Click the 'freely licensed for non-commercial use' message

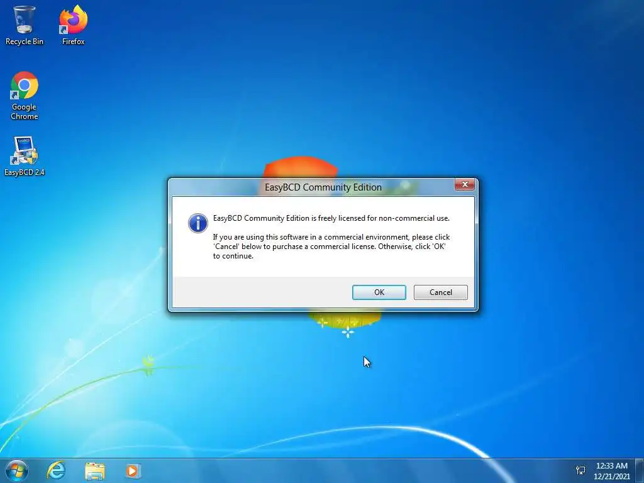click(x=331, y=218)
